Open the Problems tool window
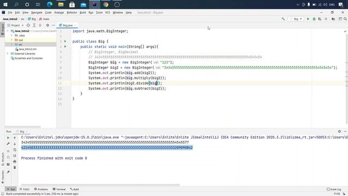This screenshot has height=196, width=348. coord(41,189)
